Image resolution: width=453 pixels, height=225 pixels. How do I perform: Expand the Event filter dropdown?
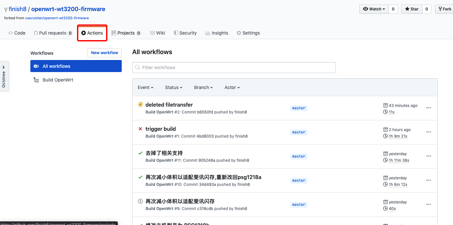[146, 87]
